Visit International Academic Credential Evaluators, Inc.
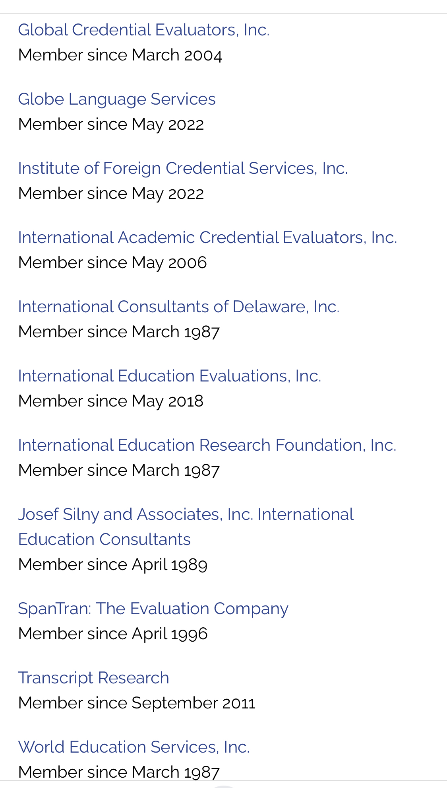The height and width of the screenshot is (788, 447). pyautogui.click(x=207, y=238)
